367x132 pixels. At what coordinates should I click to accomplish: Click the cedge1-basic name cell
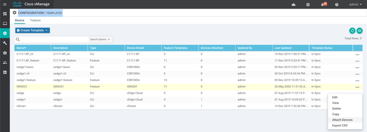(33, 67)
